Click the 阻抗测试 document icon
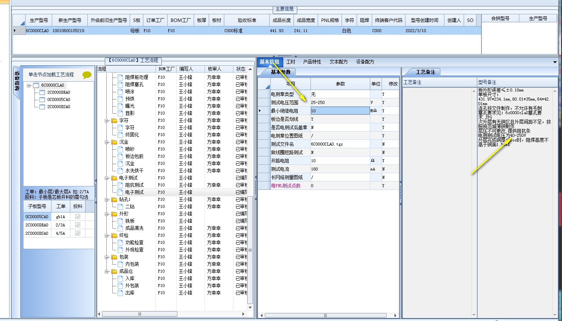Viewport: 562px width, 321px height. point(120,185)
